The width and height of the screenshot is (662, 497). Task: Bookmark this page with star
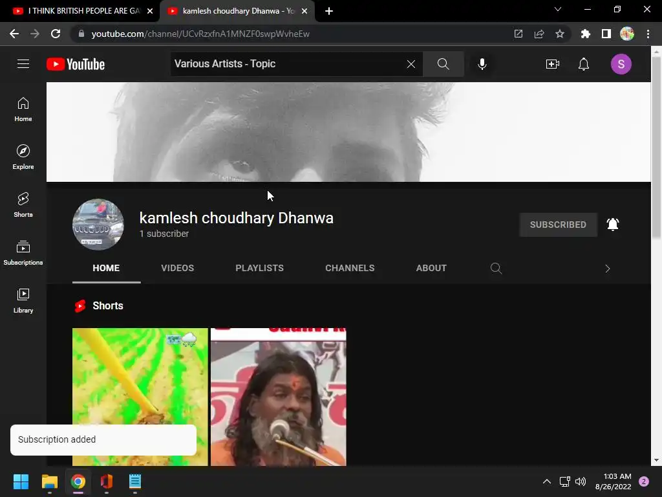pos(559,34)
